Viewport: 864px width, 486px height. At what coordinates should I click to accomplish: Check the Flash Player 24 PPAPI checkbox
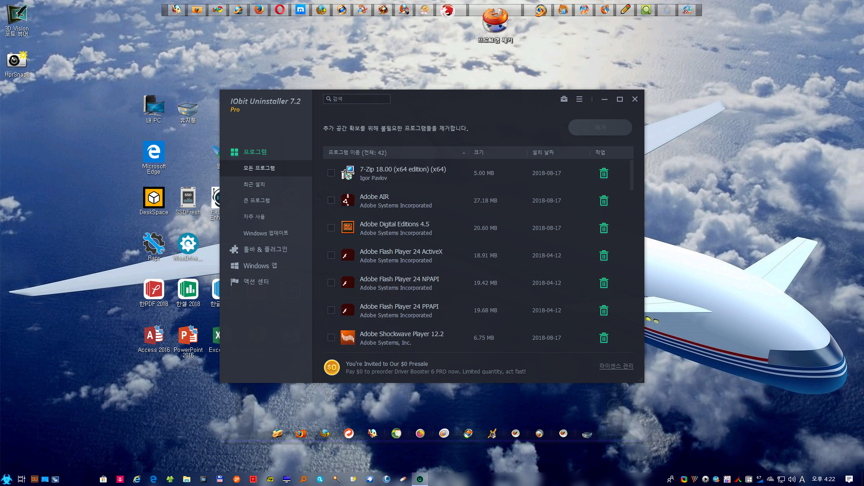pos(331,310)
